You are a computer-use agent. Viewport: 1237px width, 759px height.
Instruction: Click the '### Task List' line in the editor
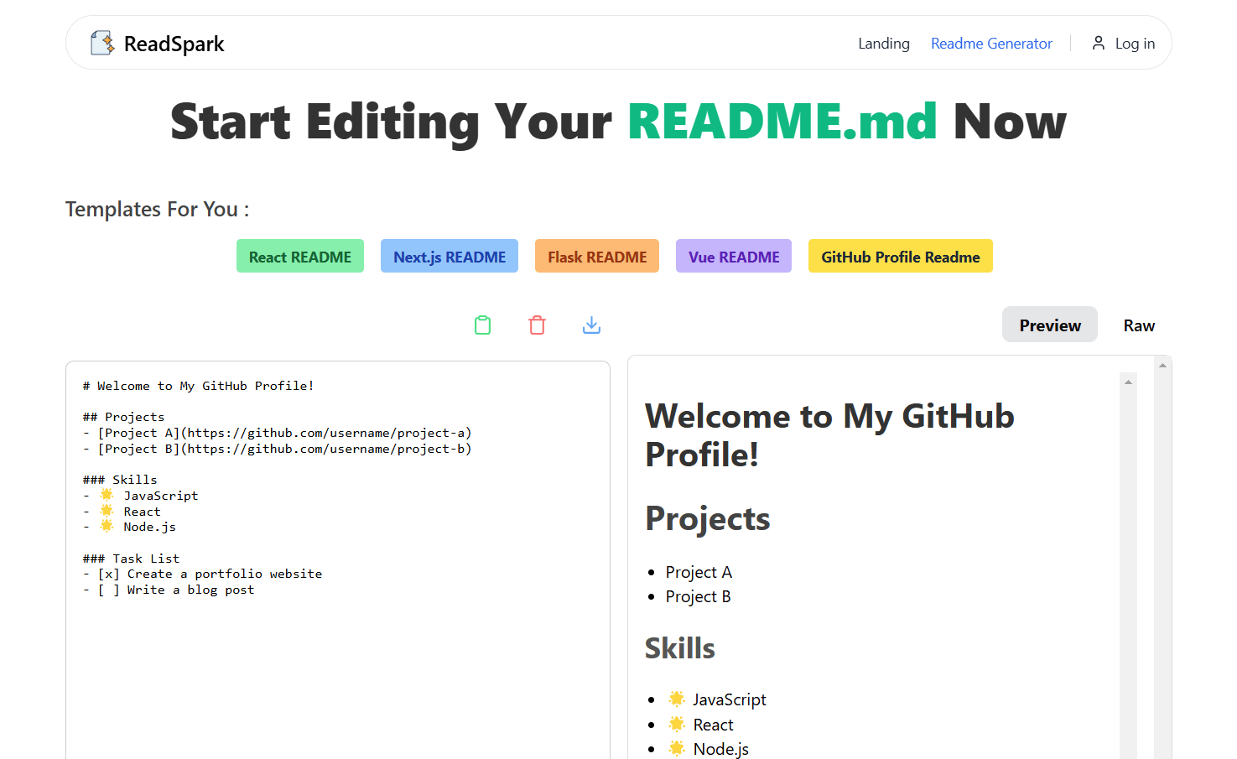tap(131, 559)
